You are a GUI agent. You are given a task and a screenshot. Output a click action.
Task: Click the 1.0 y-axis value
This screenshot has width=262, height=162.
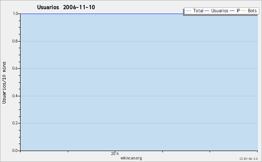point(15,14)
